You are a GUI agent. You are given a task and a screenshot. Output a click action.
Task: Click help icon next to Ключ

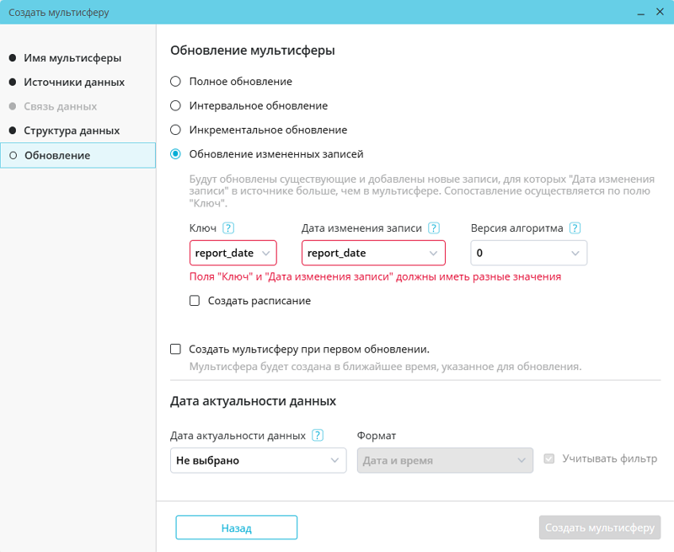pyautogui.click(x=228, y=228)
